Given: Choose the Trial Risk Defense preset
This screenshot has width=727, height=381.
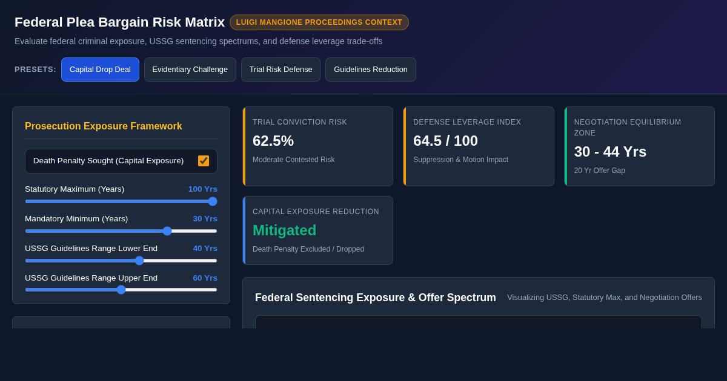Looking at the screenshot, I should (281, 70).
